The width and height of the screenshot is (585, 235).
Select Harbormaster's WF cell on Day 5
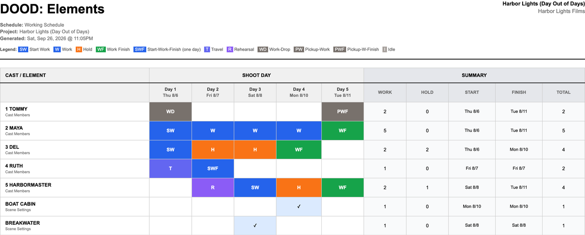tap(343, 187)
